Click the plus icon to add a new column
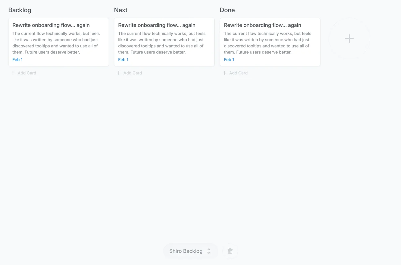 coord(349,38)
